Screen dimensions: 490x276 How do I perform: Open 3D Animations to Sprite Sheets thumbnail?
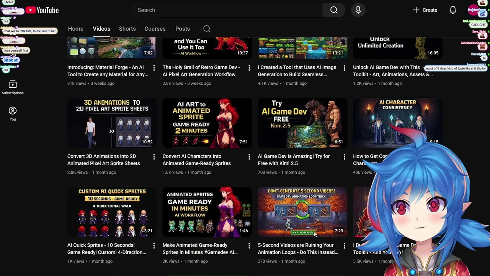click(x=112, y=123)
